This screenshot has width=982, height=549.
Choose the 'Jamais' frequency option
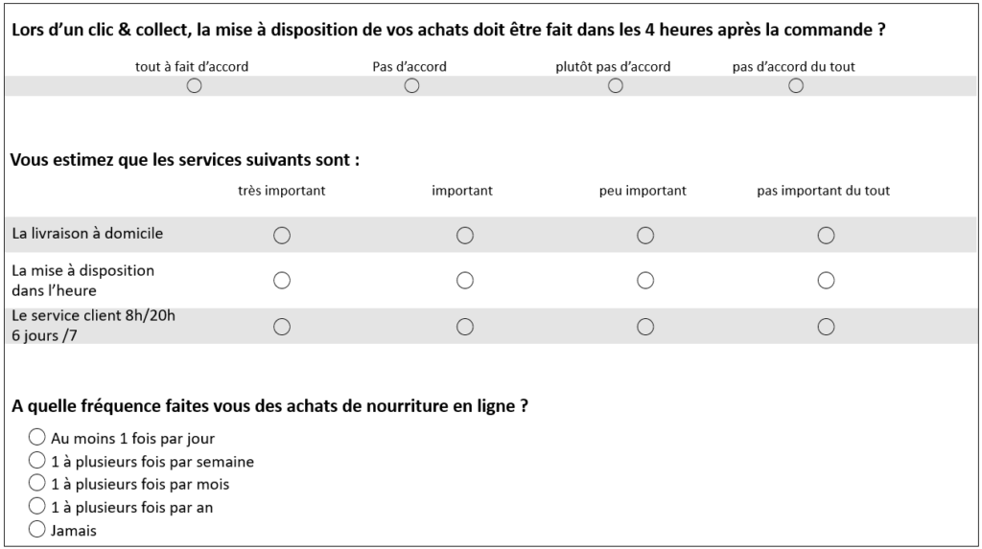38,529
